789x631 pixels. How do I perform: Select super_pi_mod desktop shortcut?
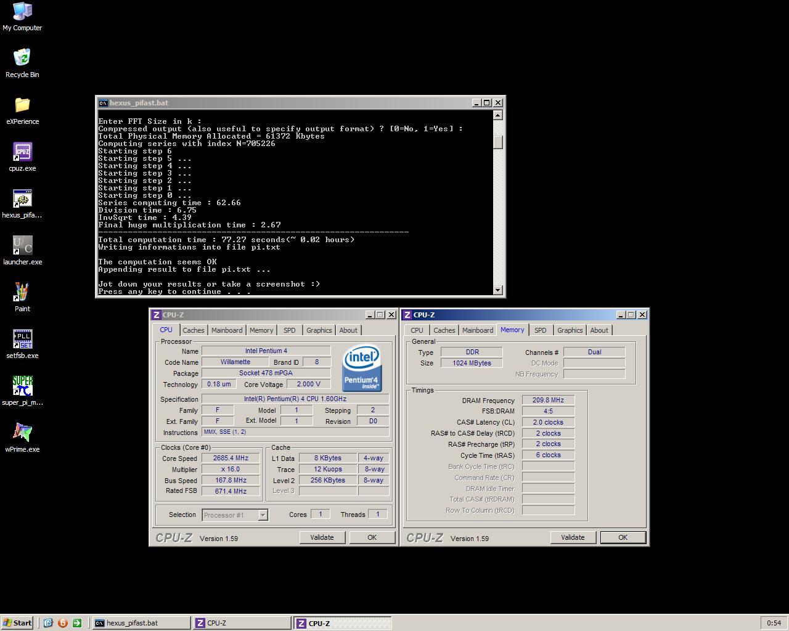pyautogui.click(x=22, y=391)
